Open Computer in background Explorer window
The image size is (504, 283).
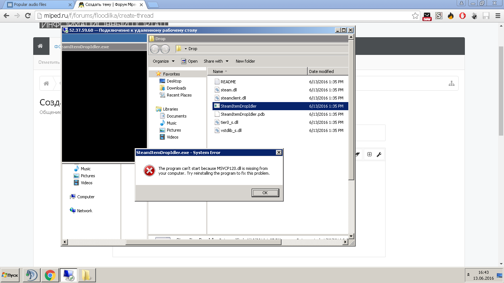86,197
